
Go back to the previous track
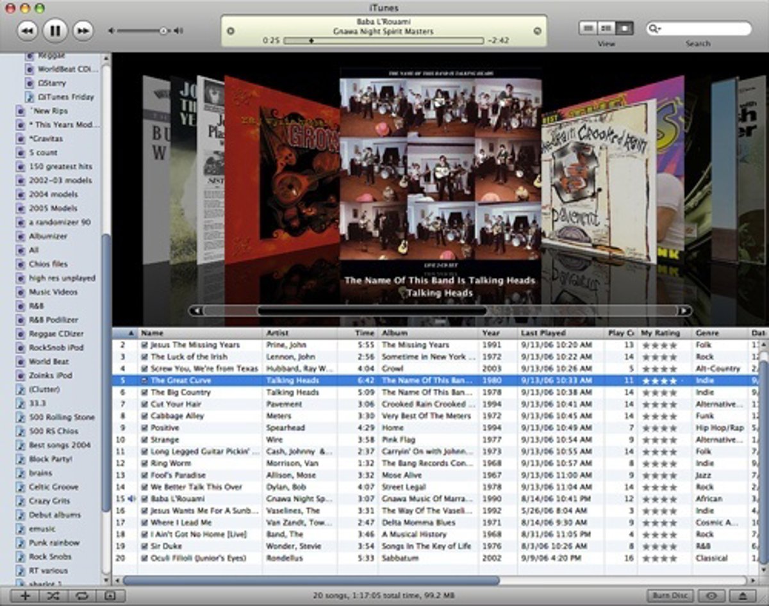click(27, 30)
